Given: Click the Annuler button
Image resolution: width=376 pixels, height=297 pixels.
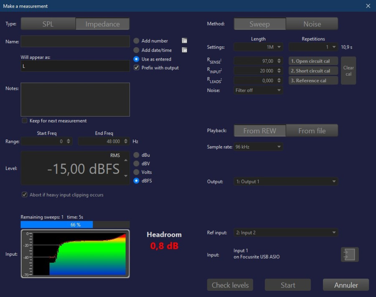Looking at the screenshot, I should point(346,285).
